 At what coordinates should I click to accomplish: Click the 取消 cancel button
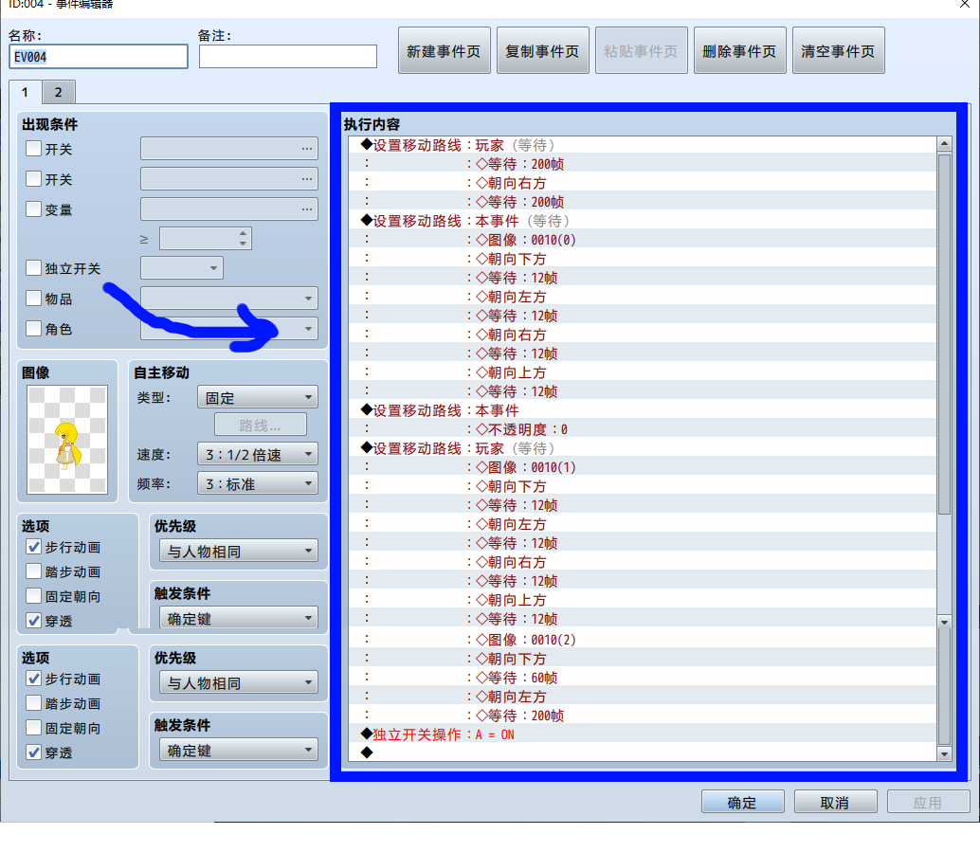(835, 802)
